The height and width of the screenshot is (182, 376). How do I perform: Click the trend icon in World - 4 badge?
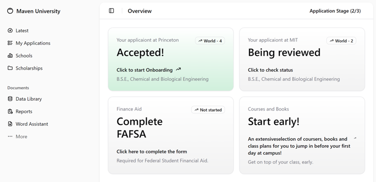pos(200,41)
